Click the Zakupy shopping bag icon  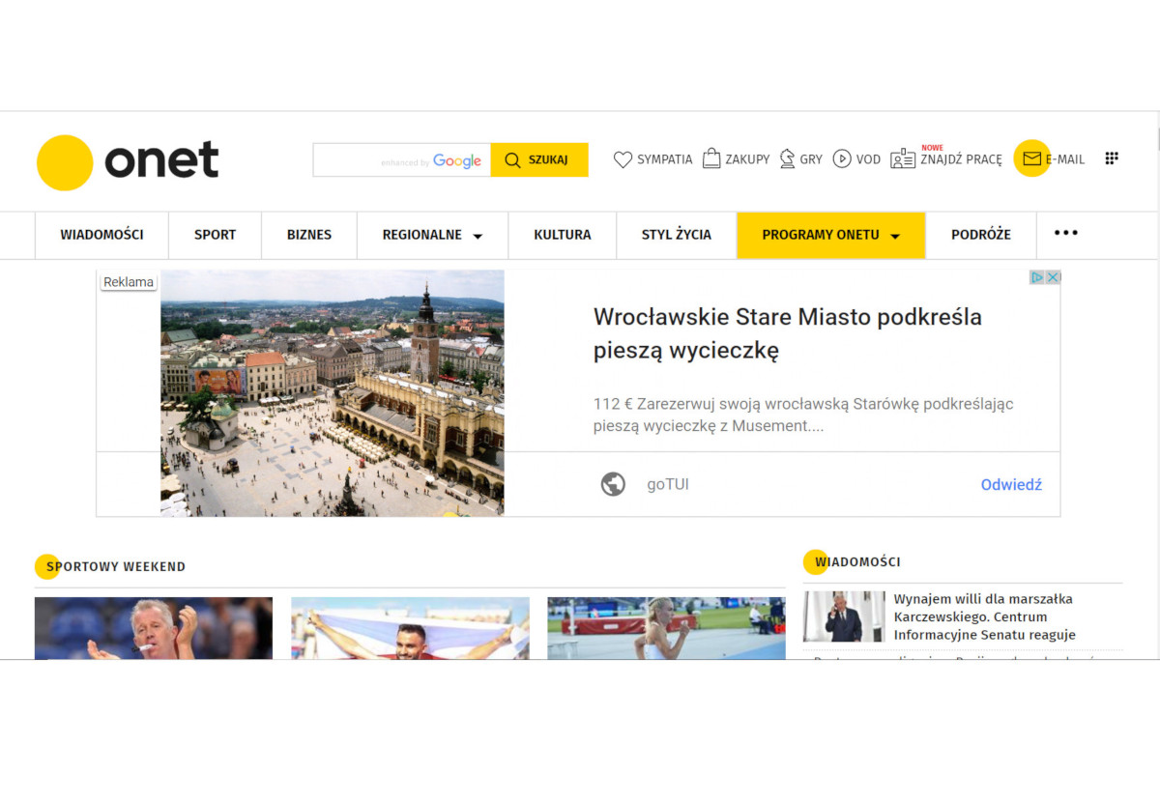pyautogui.click(x=711, y=158)
